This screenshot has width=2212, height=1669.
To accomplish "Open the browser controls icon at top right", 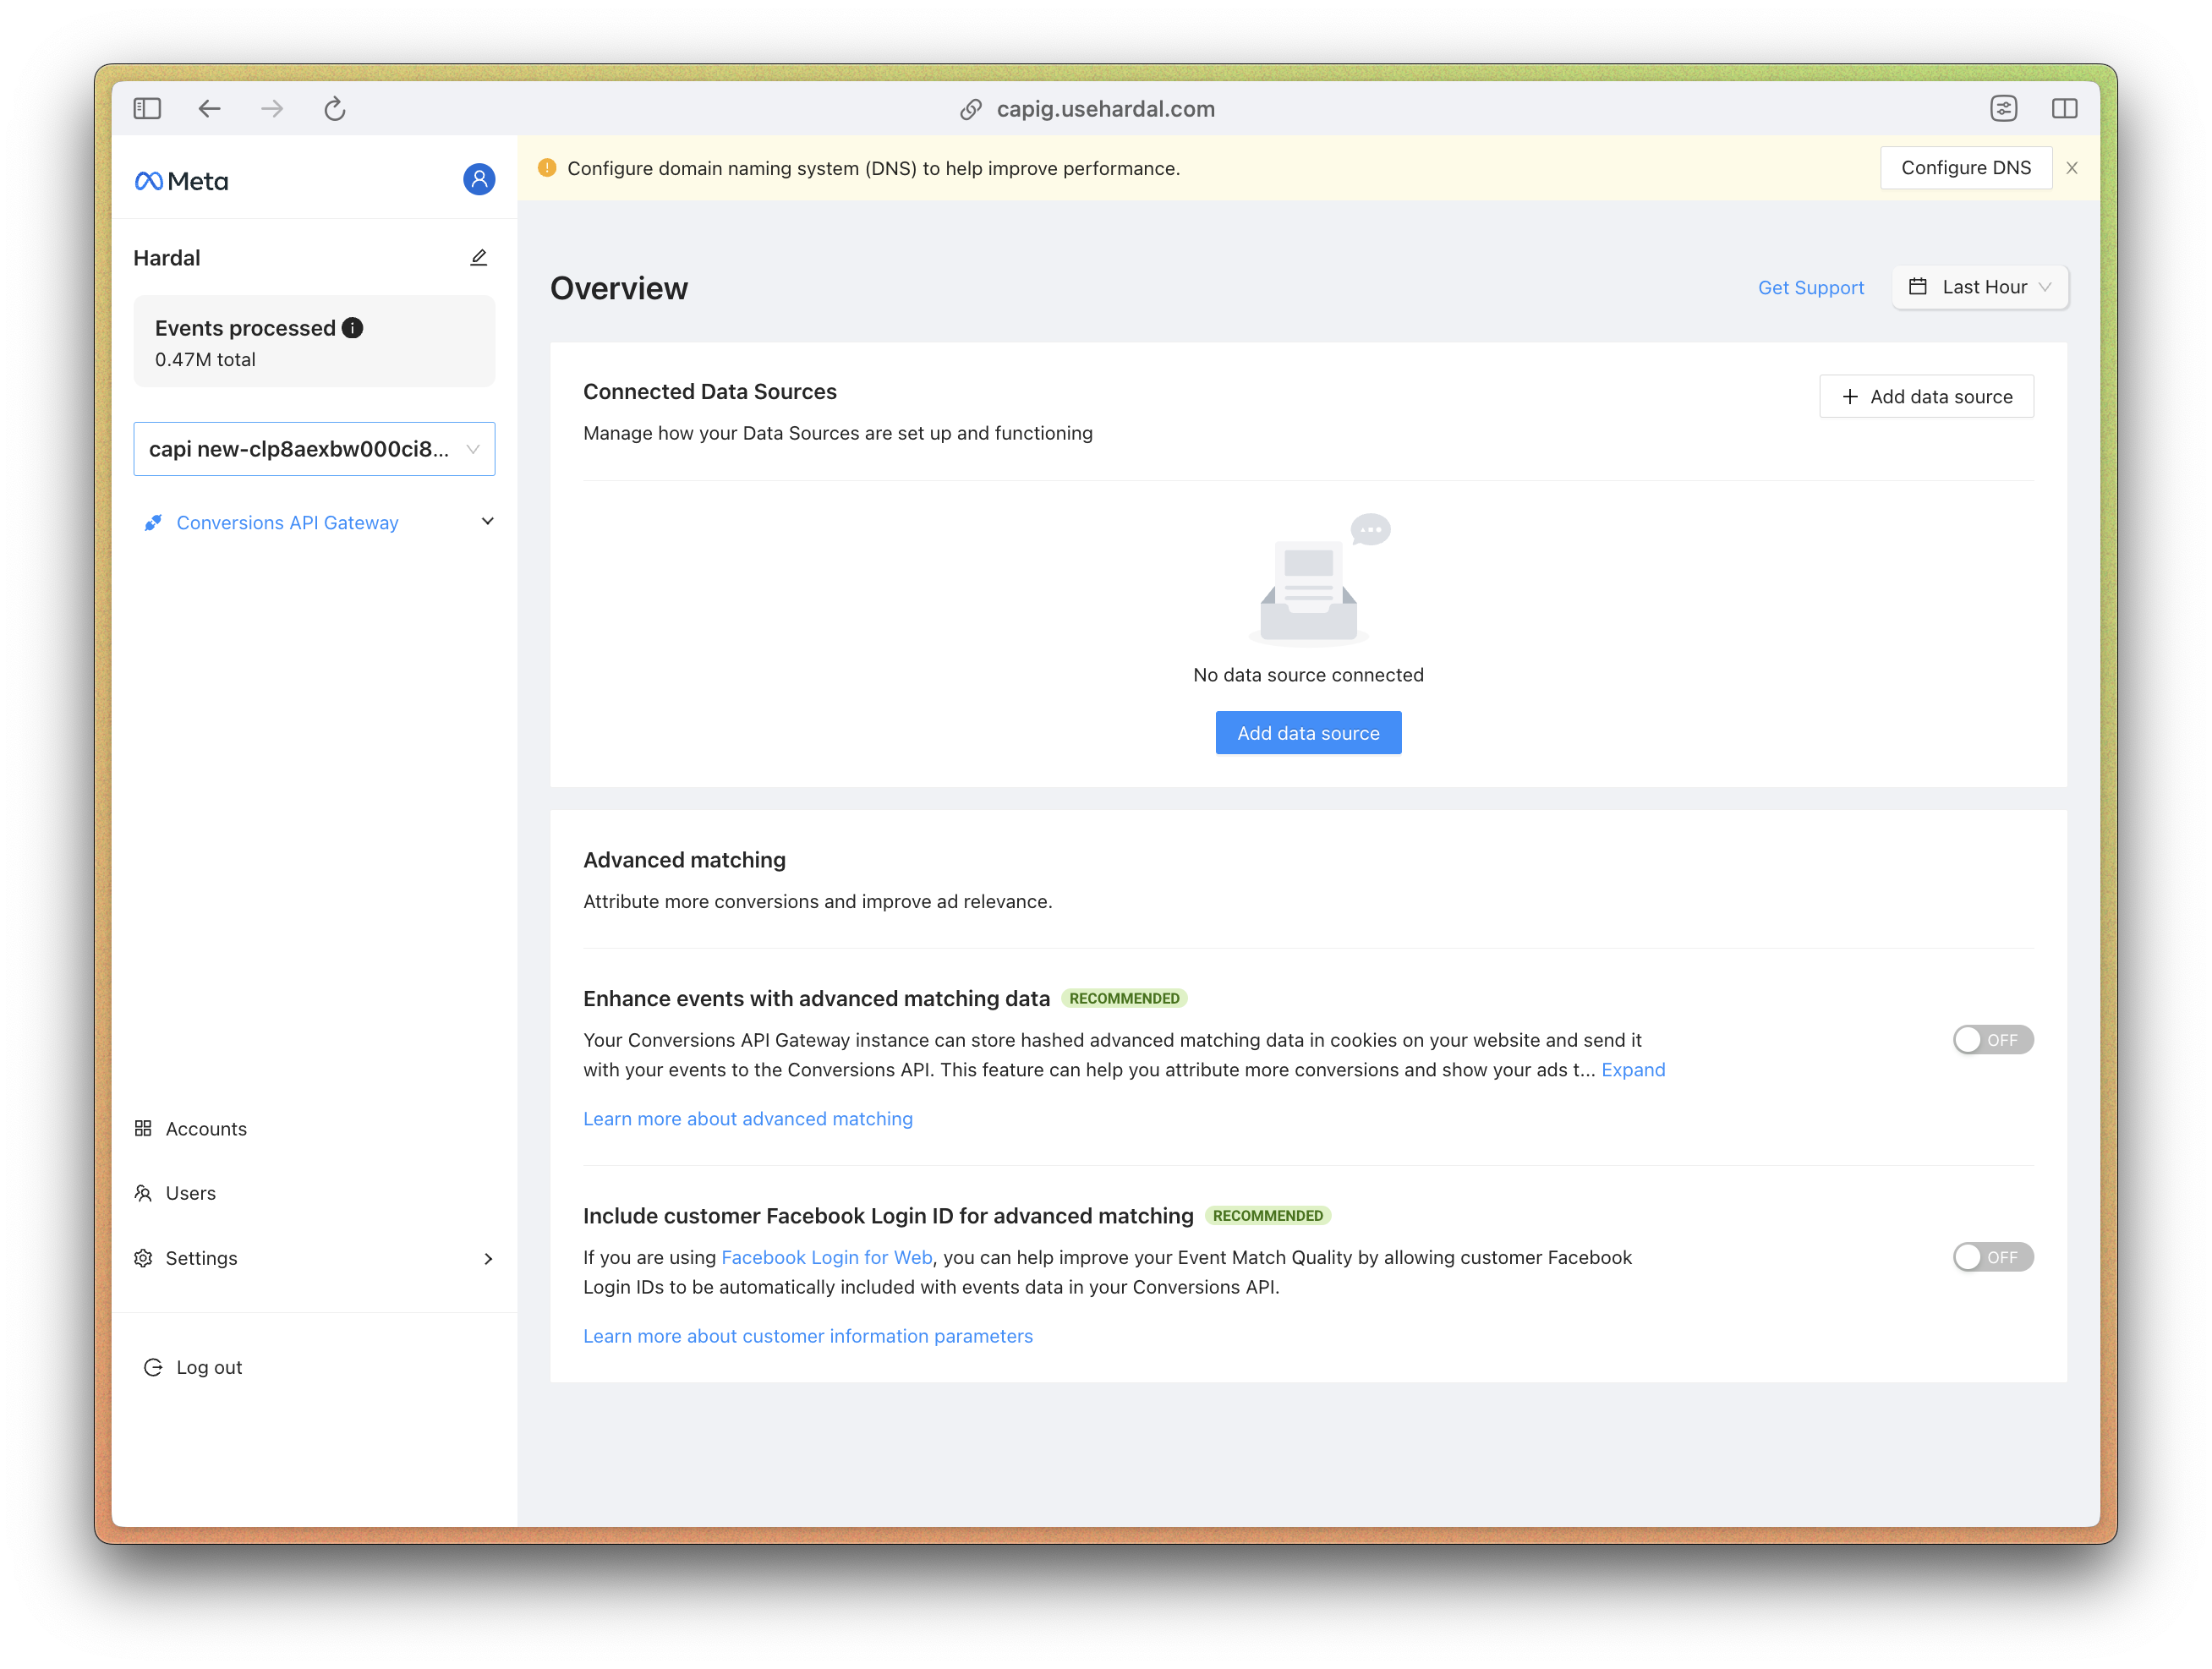I will click(2003, 108).
